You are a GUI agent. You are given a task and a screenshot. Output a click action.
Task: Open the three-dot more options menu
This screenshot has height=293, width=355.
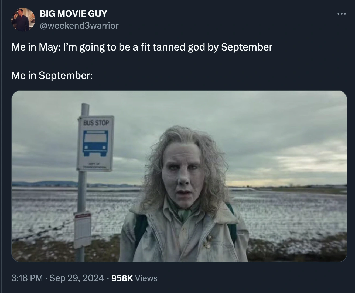tap(342, 14)
